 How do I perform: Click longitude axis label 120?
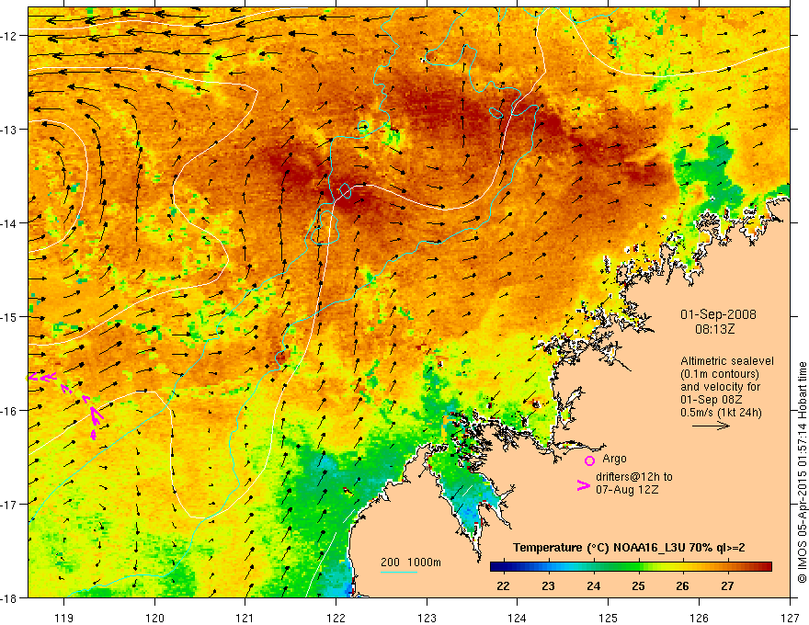(154, 618)
